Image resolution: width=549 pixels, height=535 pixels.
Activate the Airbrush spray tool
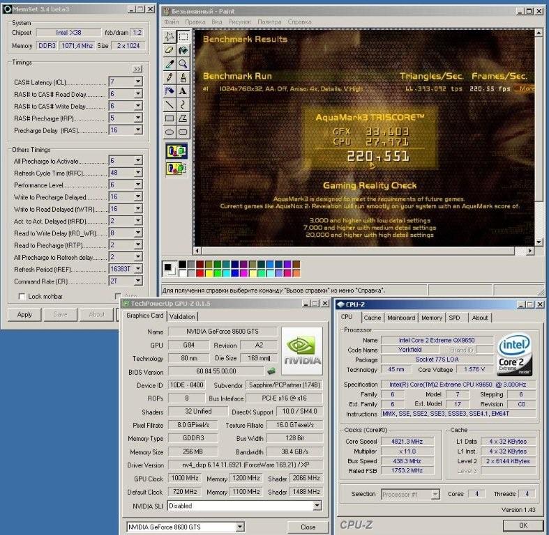[170, 91]
